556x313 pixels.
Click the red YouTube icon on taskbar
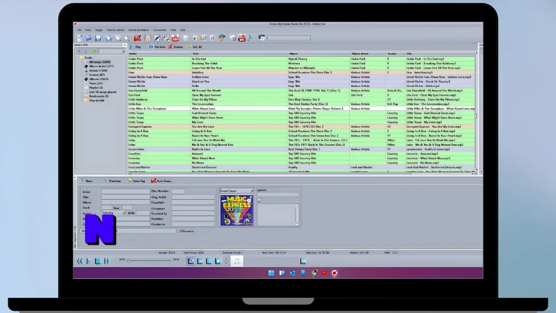point(324,273)
